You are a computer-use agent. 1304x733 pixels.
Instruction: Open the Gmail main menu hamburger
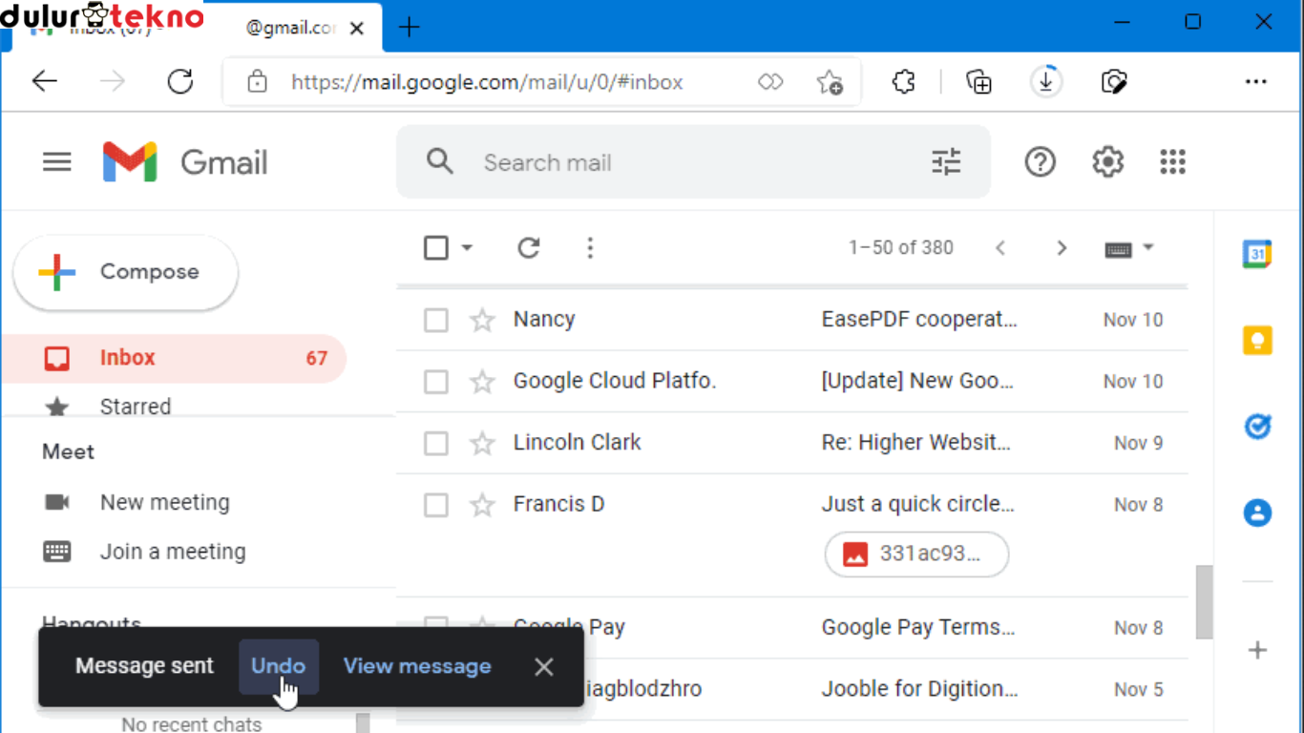tap(57, 162)
